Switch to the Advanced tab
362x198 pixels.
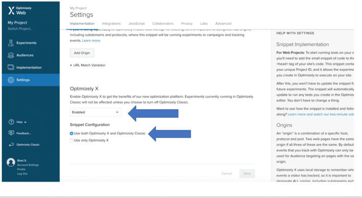pyautogui.click(x=223, y=24)
